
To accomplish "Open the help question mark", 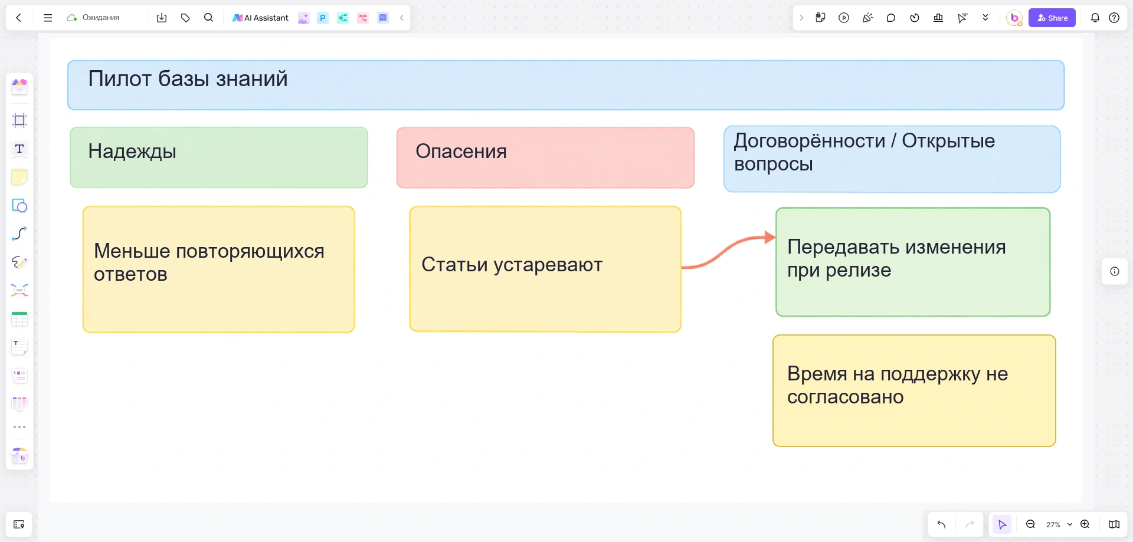I will point(1114,18).
